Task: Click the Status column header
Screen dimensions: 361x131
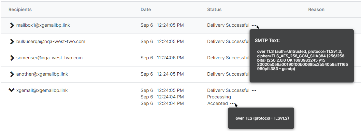Action: pyautogui.click(x=214, y=9)
